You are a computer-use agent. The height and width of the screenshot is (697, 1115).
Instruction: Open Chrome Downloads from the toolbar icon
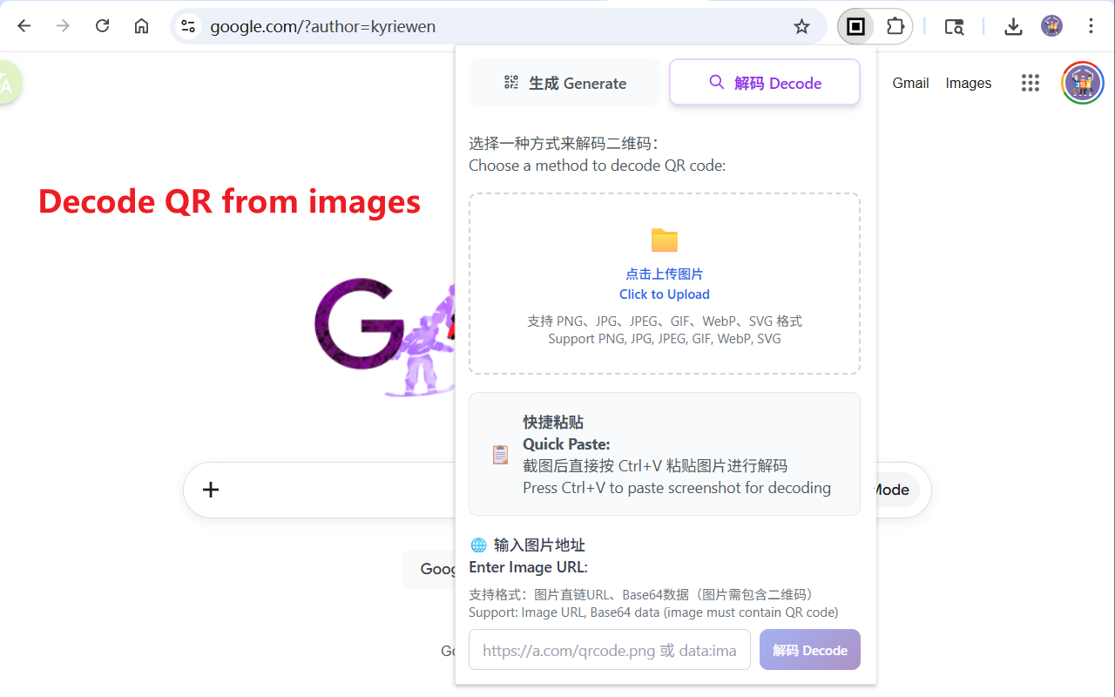click(x=1013, y=26)
